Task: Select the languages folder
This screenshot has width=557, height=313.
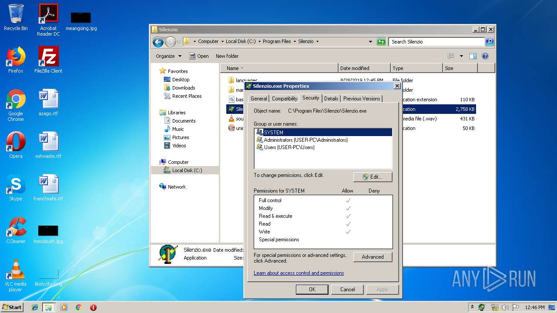Action: pyautogui.click(x=243, y=80)
